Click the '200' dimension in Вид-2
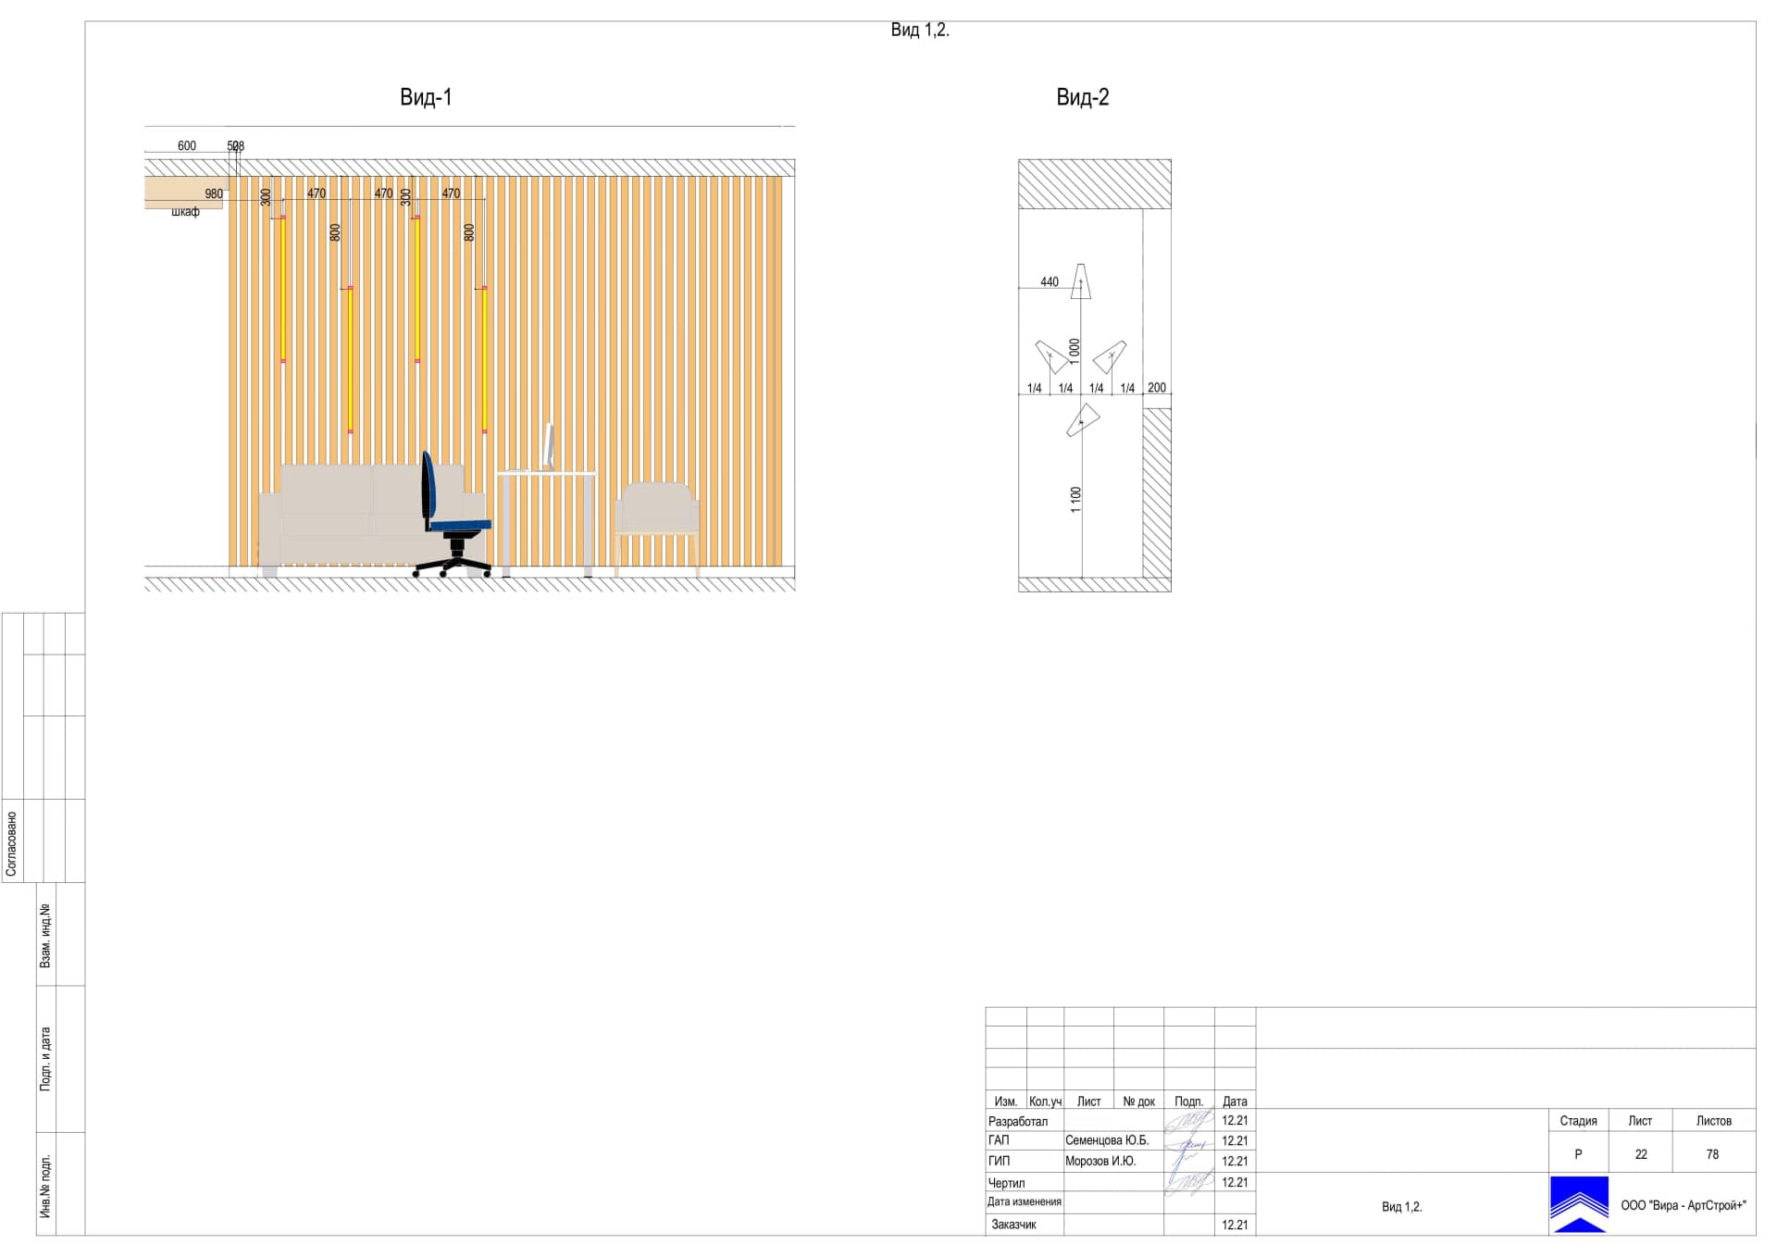The image size is (1777, 1257). (1157, 388)
